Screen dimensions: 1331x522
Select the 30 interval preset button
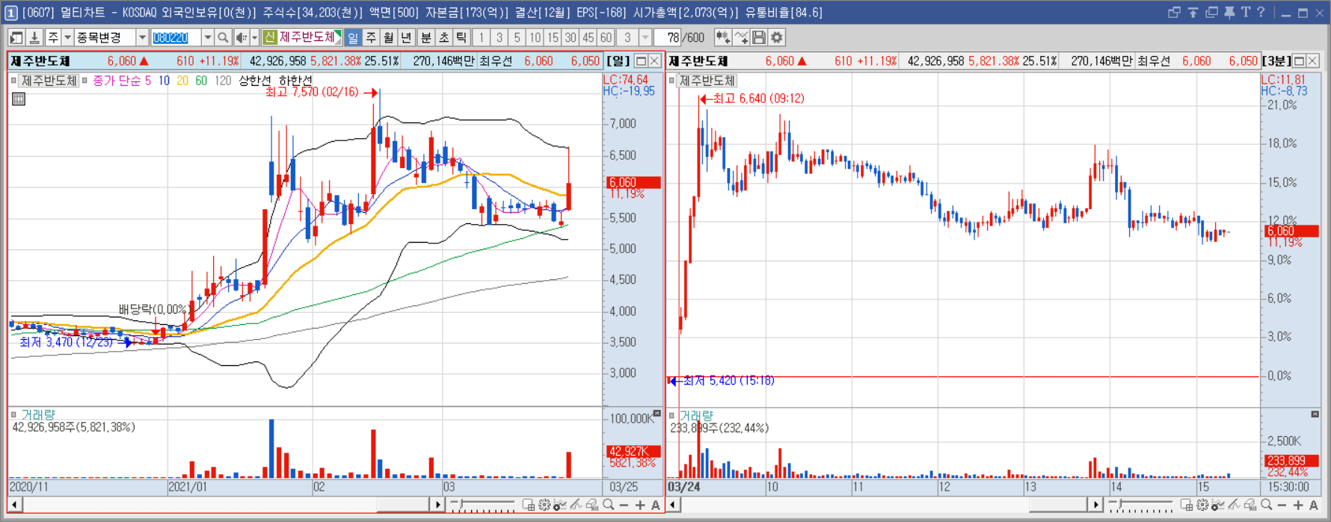571,37
